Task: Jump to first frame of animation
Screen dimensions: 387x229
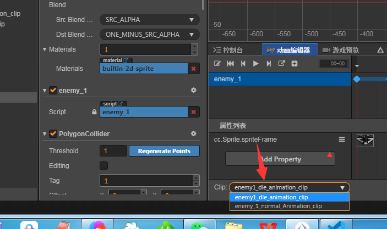Action: coord(230,64)
